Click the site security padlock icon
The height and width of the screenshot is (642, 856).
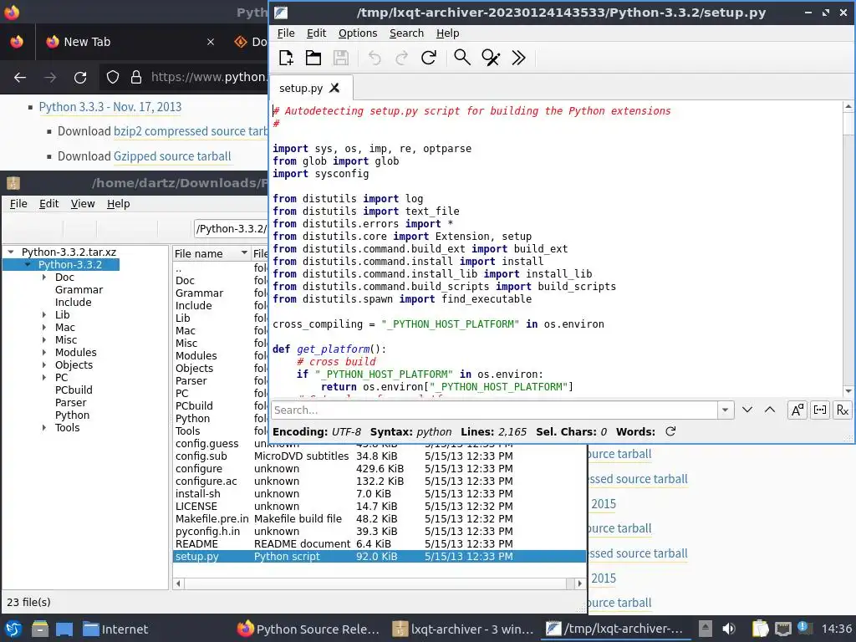click(136, 78)
